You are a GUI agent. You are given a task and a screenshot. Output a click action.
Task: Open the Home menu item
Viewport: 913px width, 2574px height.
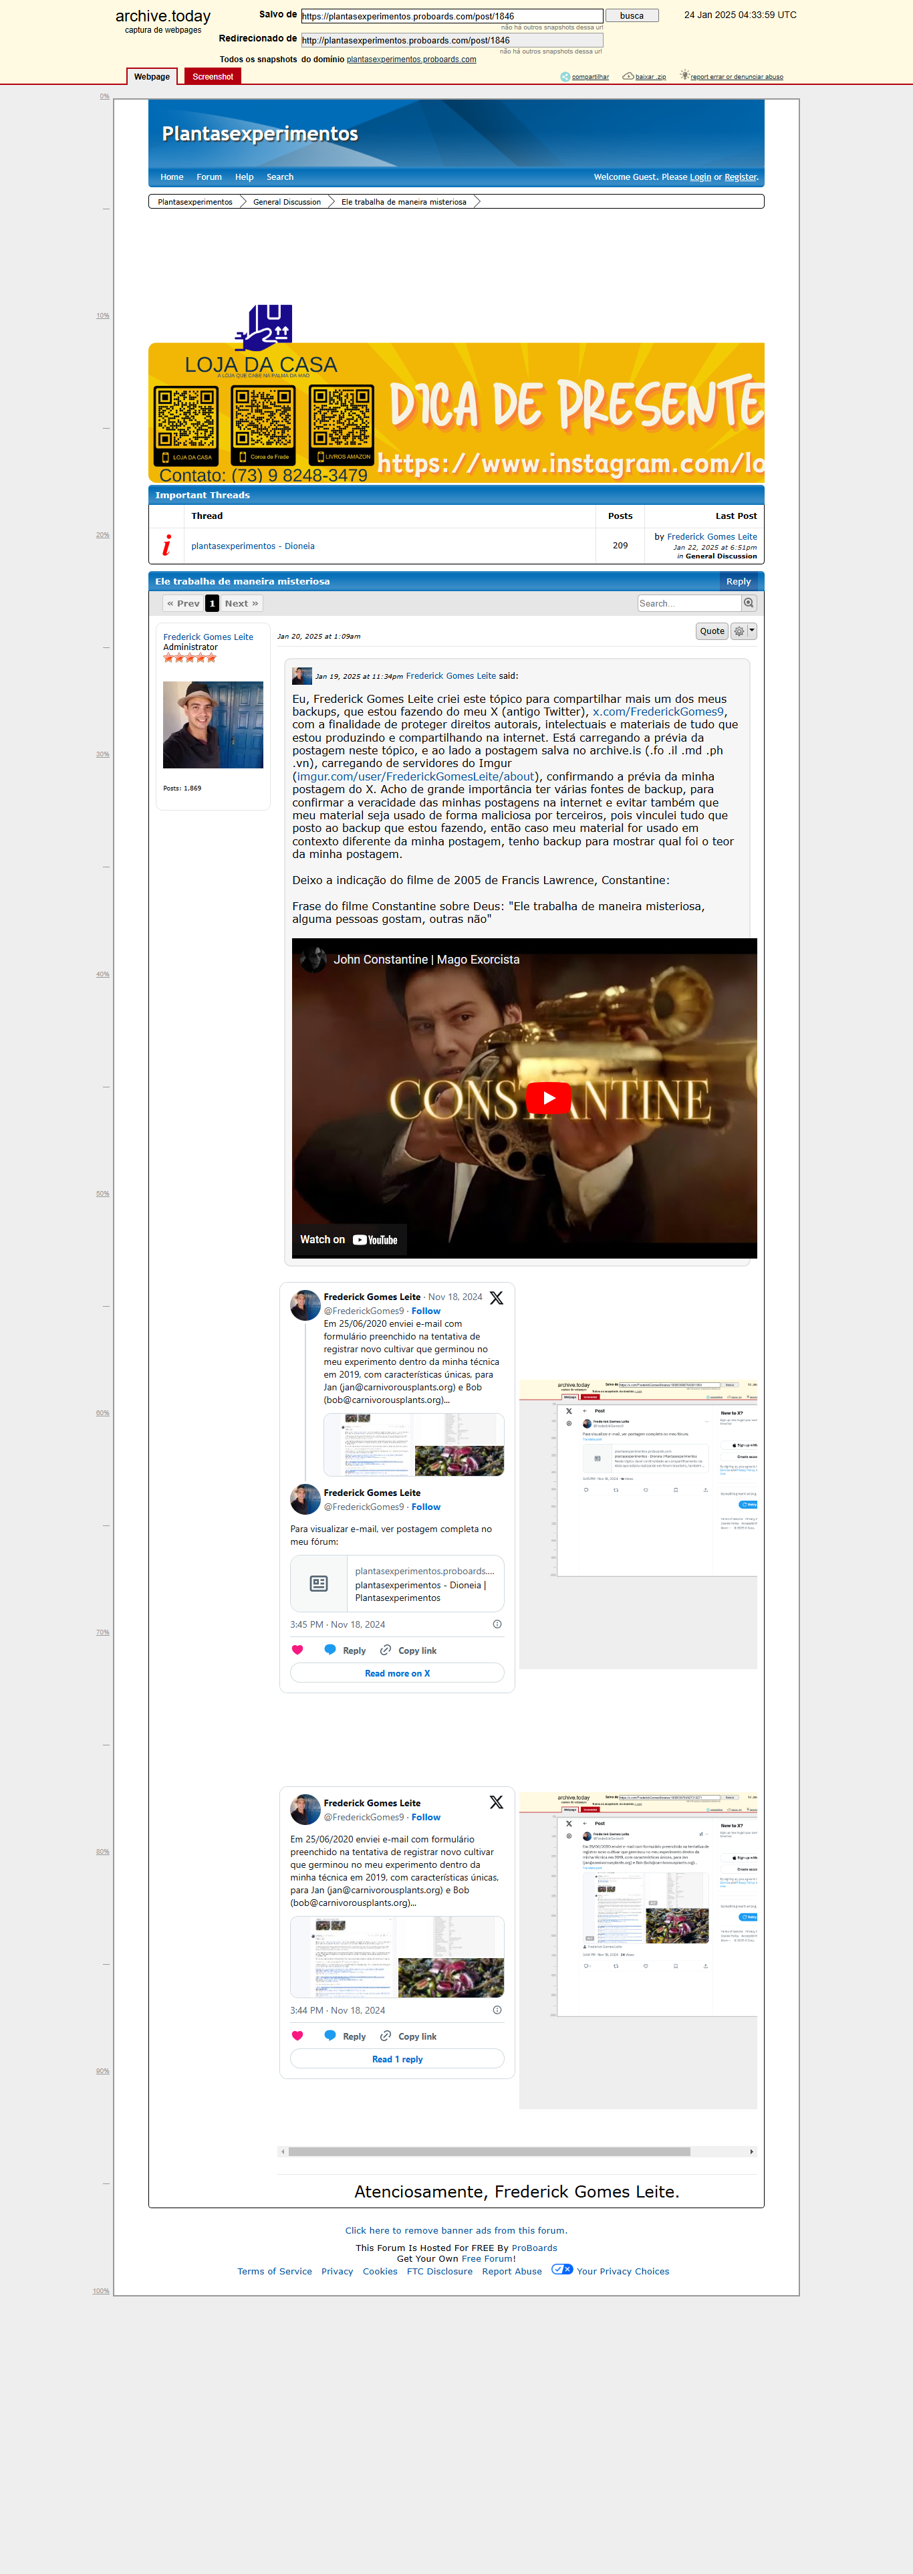click(x=172, y=177)
